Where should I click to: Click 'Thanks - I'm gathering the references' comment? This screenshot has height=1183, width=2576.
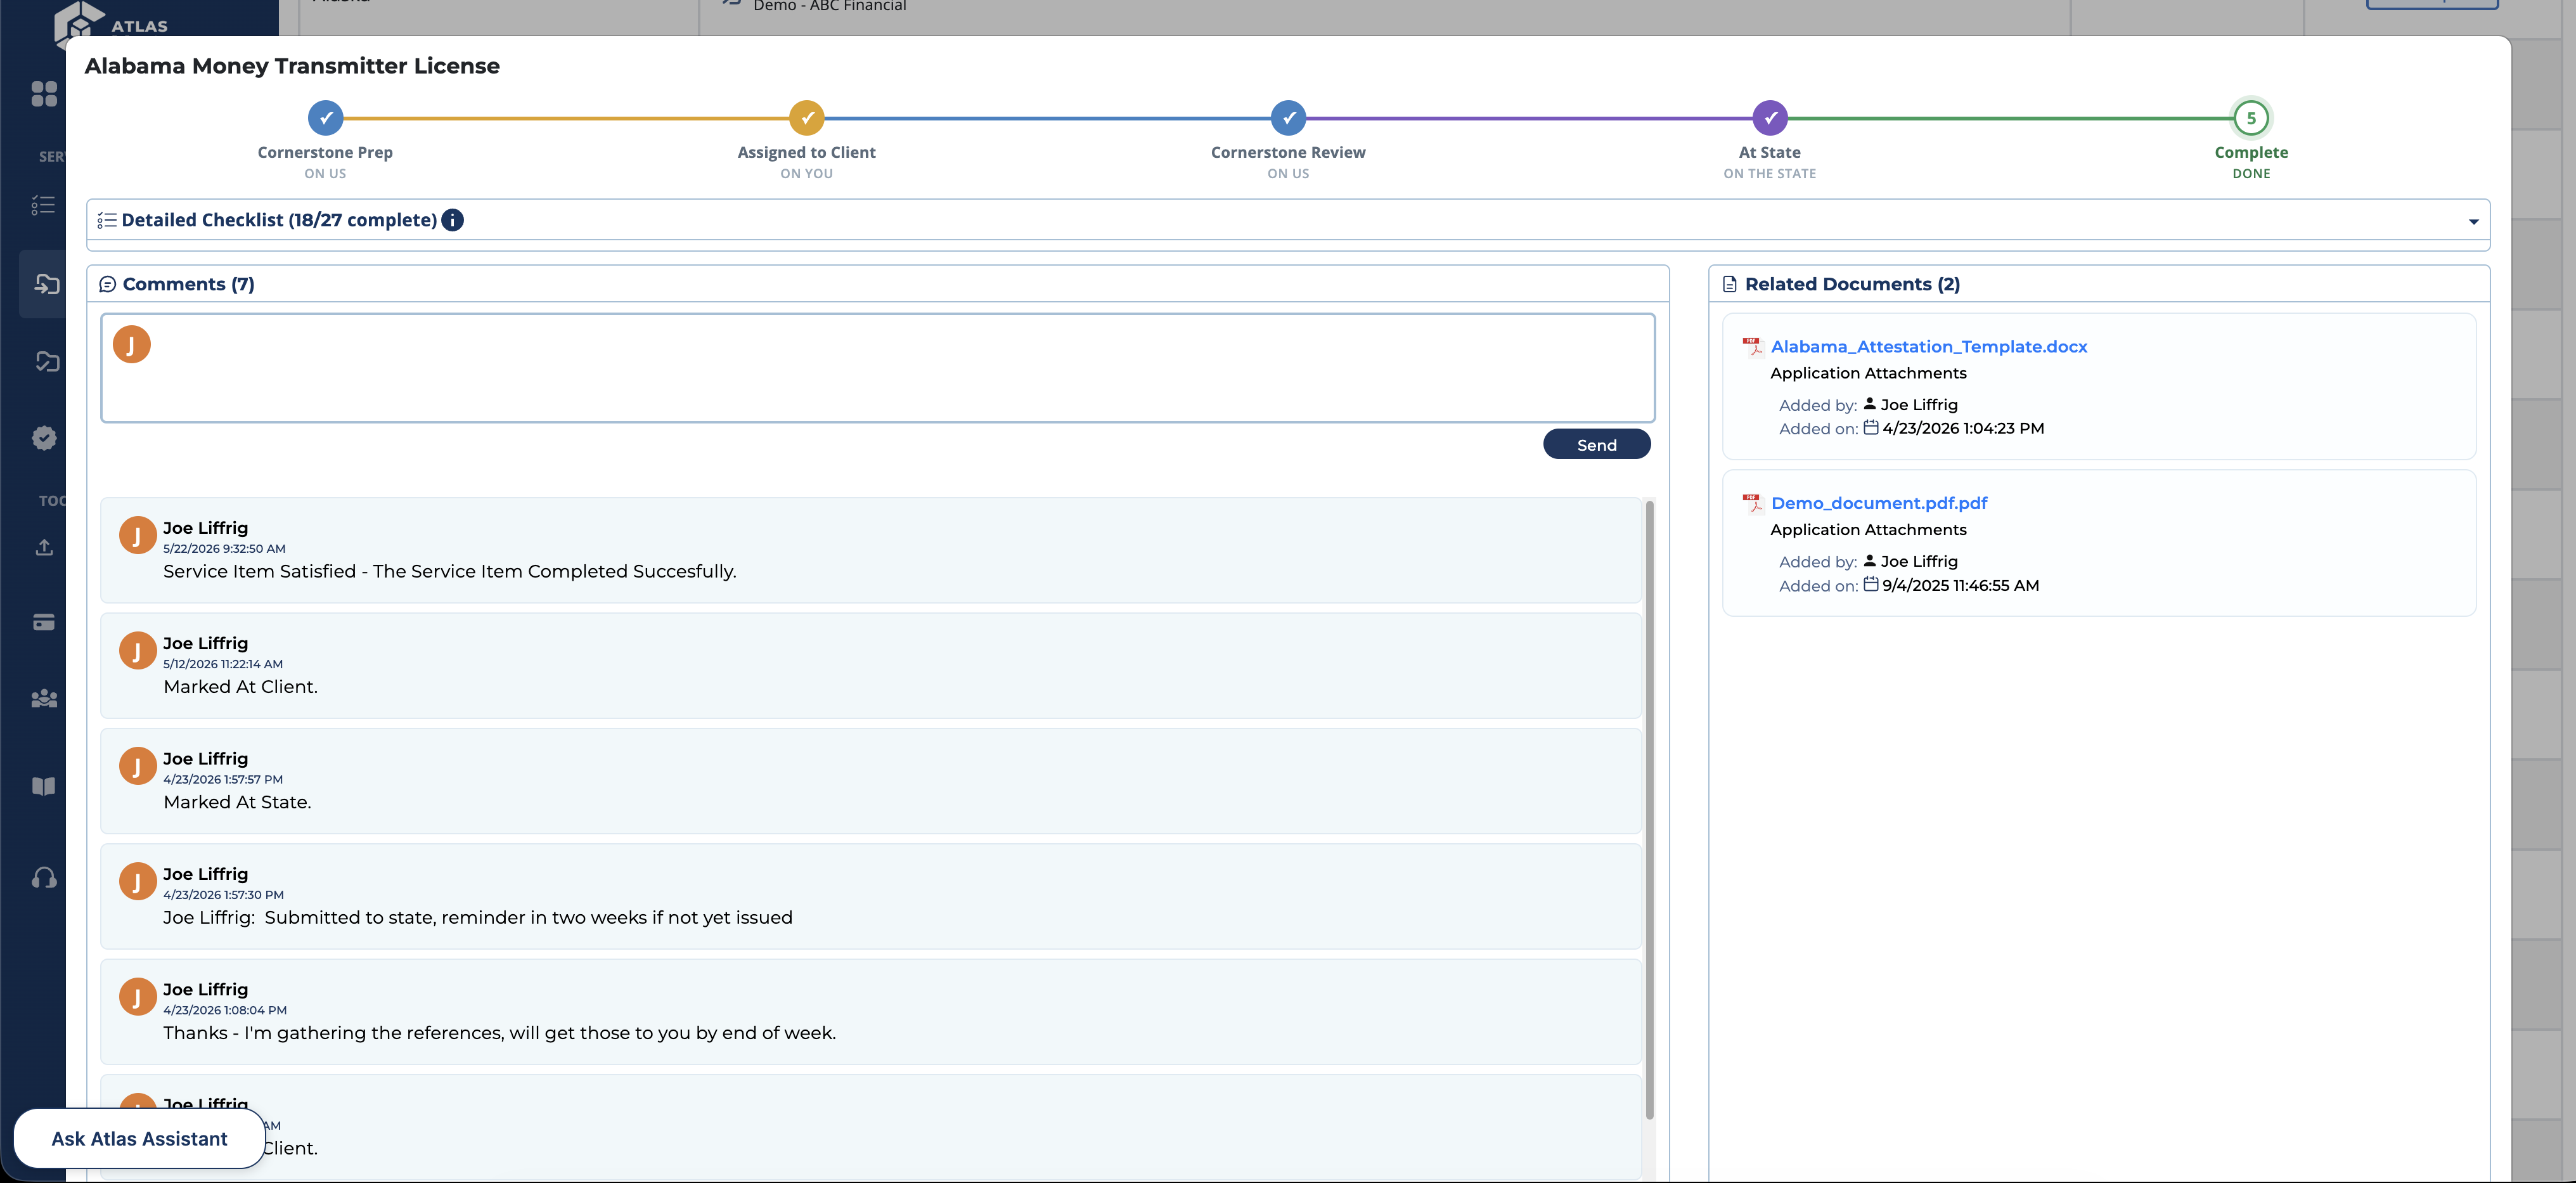click(x=499, y=1033)
